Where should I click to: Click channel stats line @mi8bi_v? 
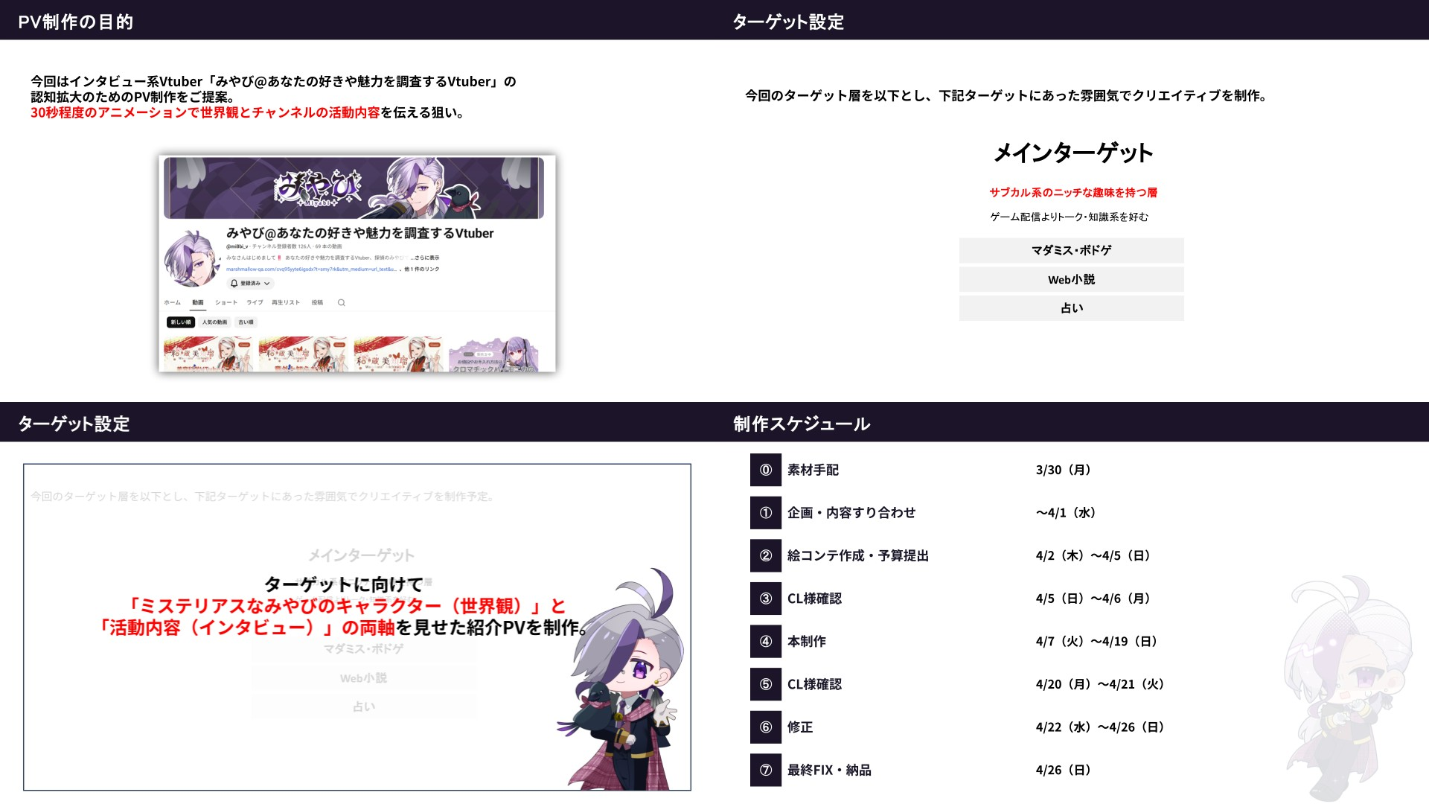pyautogui.click(x=284, y=246)
